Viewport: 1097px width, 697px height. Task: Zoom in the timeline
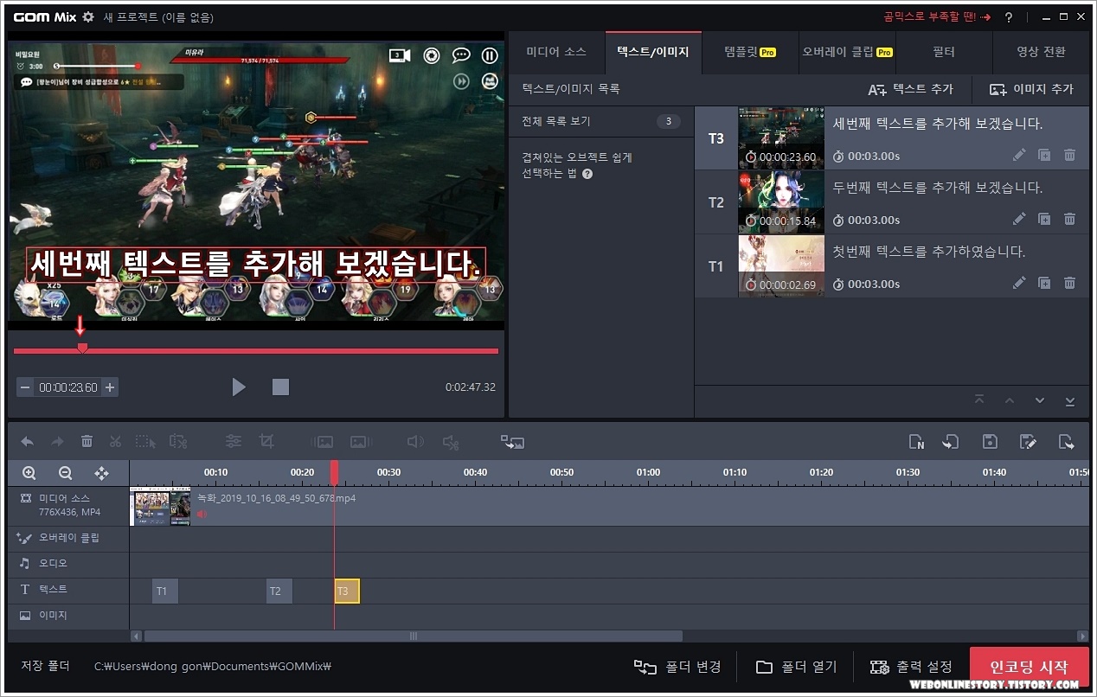point(29,473)
